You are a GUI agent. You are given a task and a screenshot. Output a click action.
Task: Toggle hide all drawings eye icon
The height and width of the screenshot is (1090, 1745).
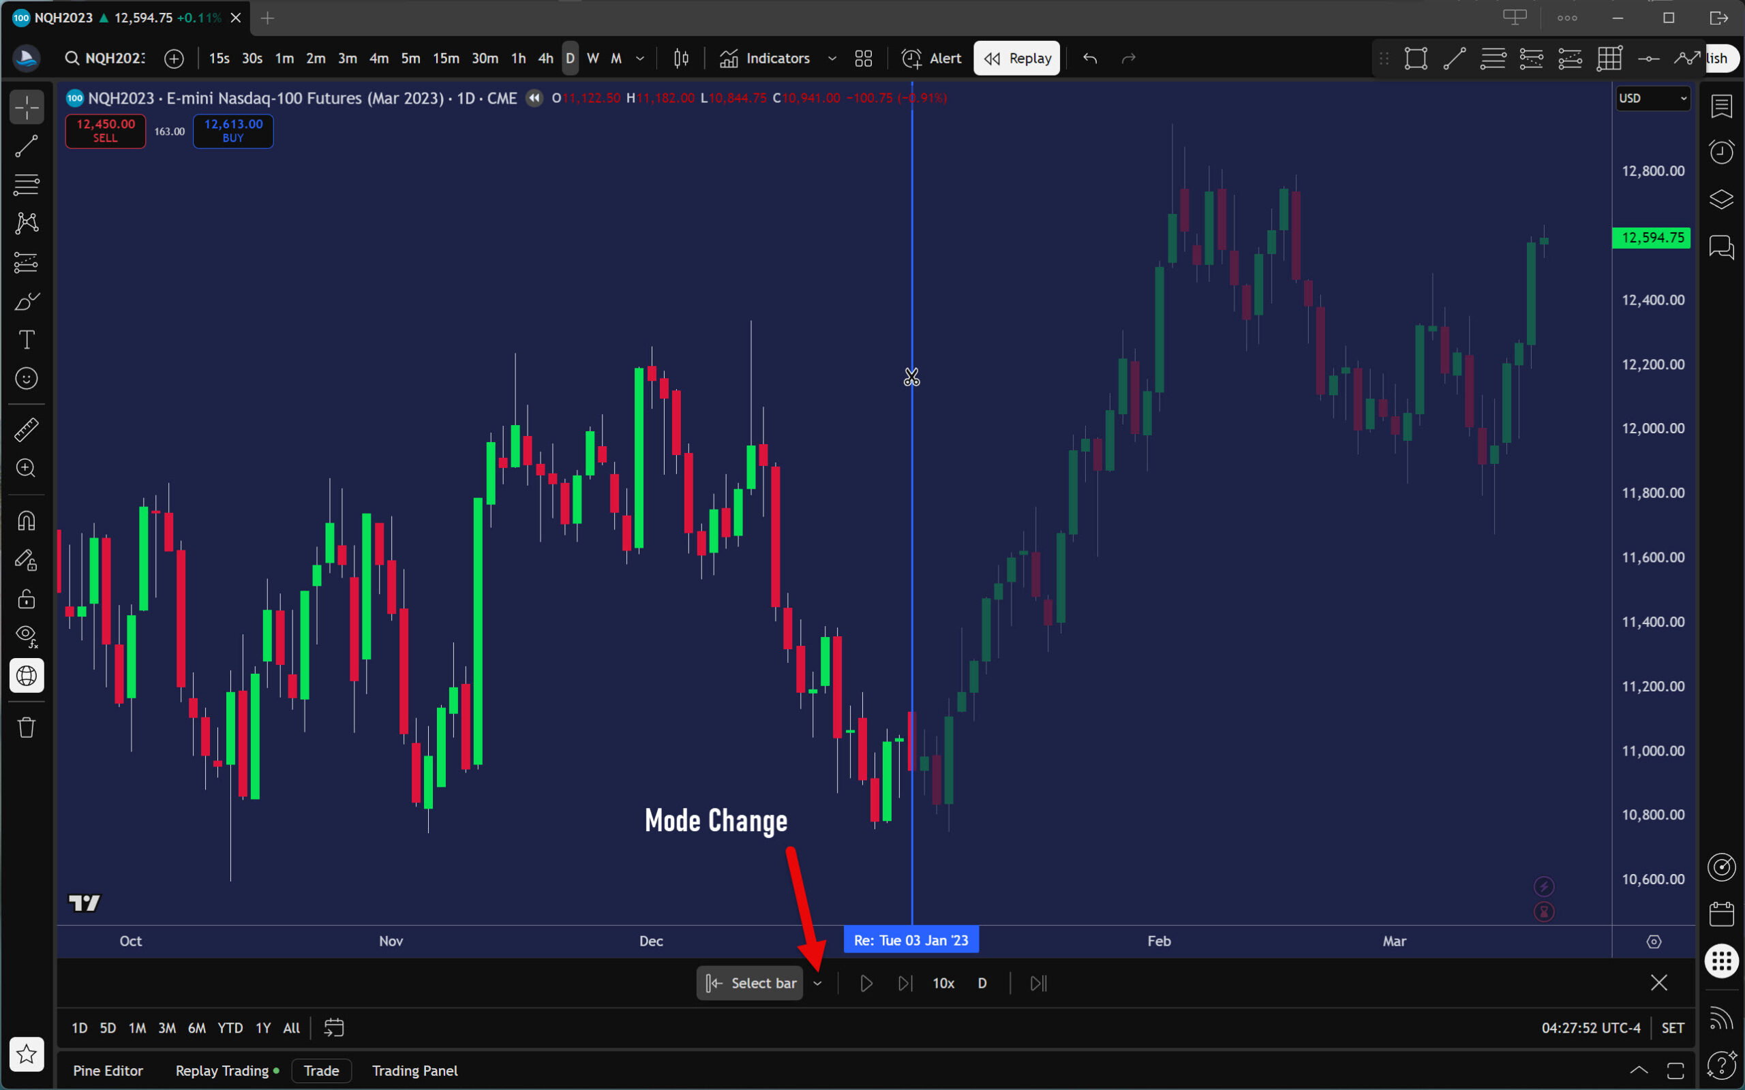[27, 636]
